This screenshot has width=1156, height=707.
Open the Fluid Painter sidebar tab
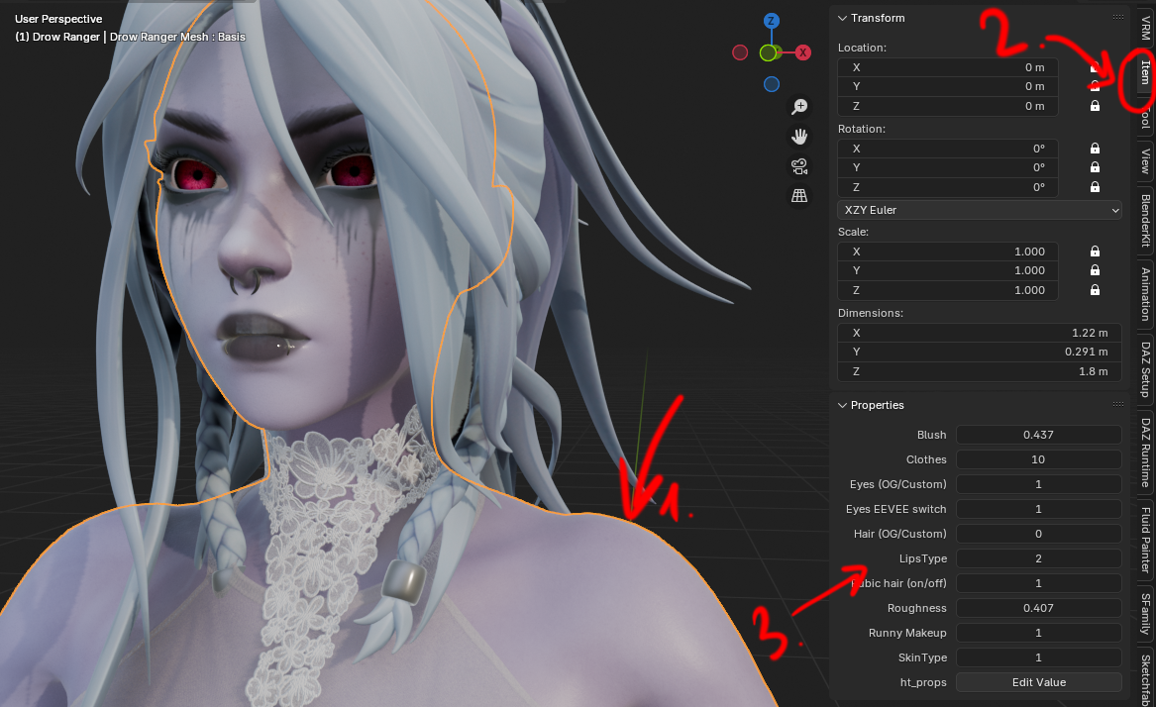[1145, 540]
